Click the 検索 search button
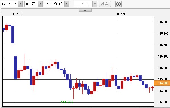Screen dimensions: 170x108 (x=105, y=4)
